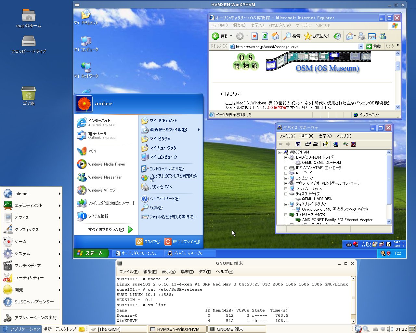Open IE address bar dropdown arrow

coord(361,47)
